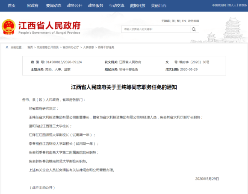Open the 省政协 link at top right

tap(242, 5)
